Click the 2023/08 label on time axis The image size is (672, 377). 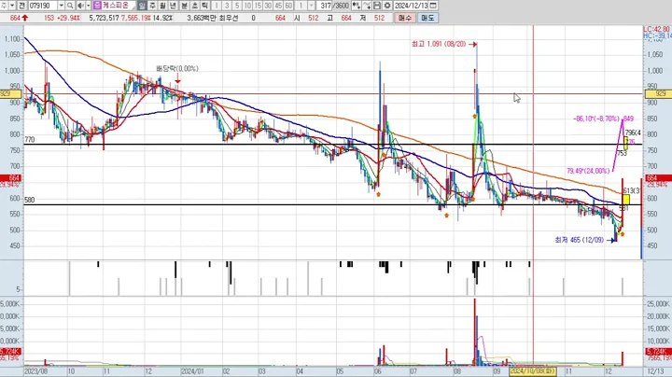click(36, 371)
